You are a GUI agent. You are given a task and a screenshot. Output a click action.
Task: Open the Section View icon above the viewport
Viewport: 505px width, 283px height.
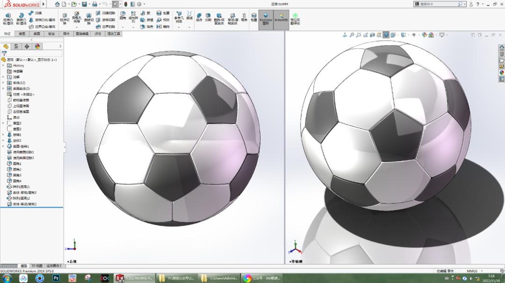[371, 34]
